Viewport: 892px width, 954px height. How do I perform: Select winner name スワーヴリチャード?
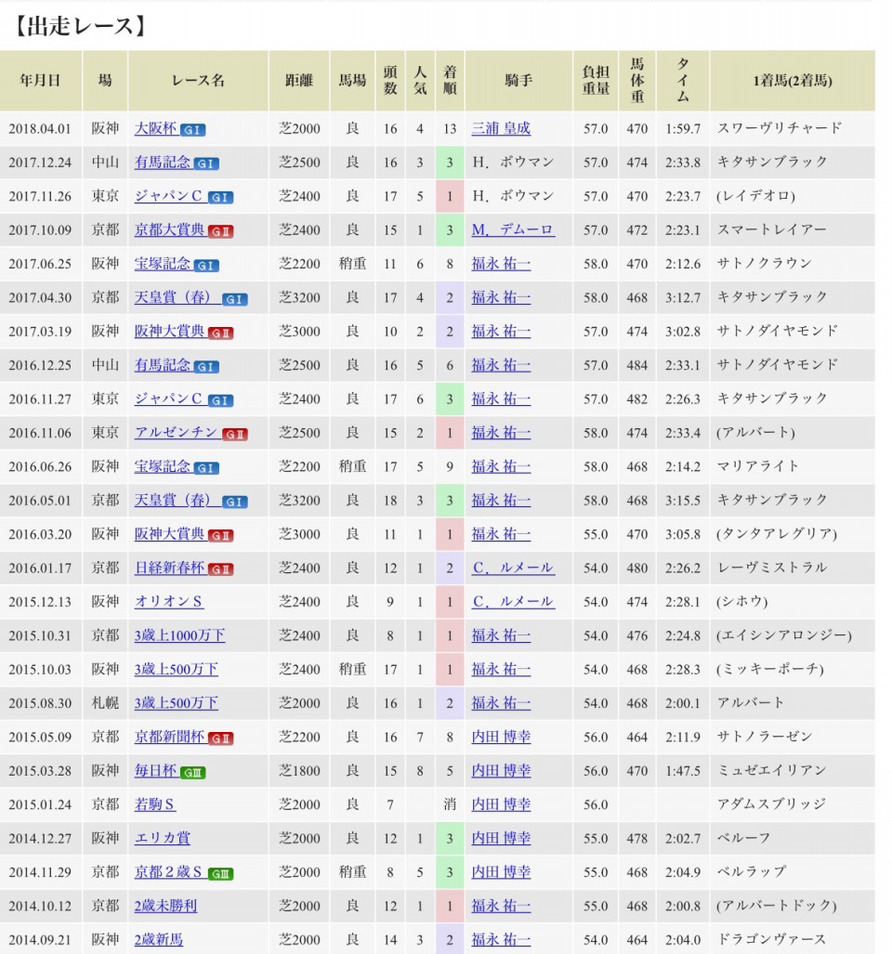[x=779, y=128]
